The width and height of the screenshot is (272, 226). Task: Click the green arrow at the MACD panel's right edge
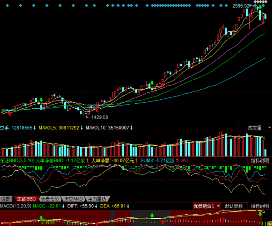(x=260, y=214)
